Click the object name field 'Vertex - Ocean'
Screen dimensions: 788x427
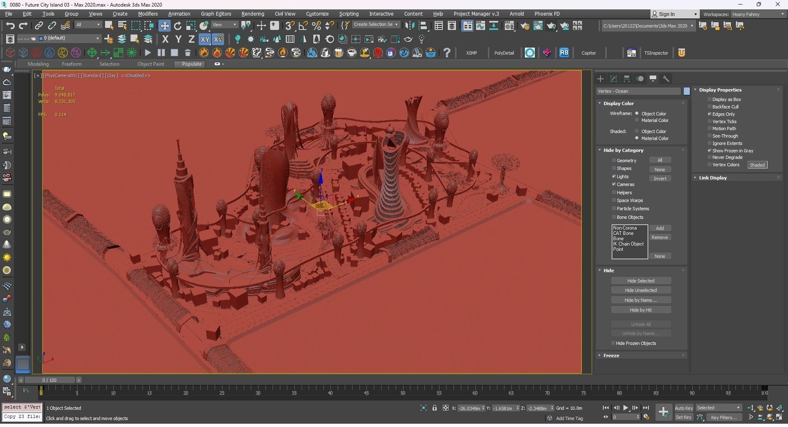point(638,91)
